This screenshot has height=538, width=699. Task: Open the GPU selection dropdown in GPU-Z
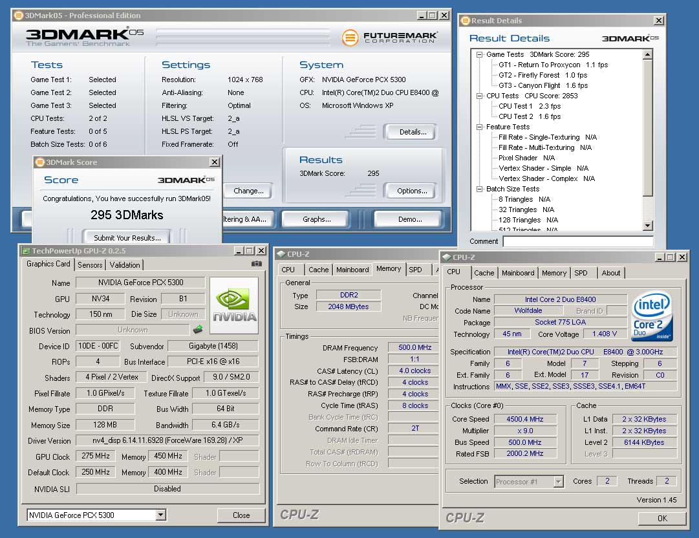click(161, 515)
